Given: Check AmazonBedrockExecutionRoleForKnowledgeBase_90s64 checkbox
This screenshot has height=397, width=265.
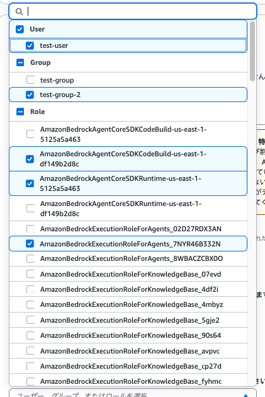Looking at the screenshot, I should 30,335.
